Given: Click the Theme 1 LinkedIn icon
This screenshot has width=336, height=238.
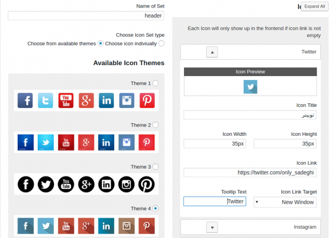Looking at the screenshot, I should coord(106,100).
